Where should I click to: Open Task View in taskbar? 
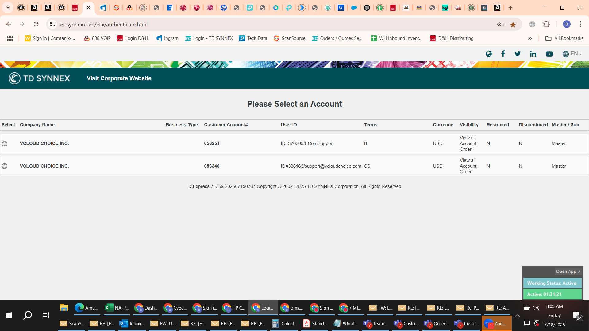(46, 315)
